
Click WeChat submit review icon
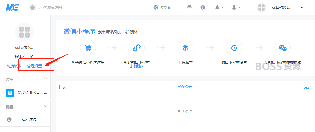[x=283, y=48]
